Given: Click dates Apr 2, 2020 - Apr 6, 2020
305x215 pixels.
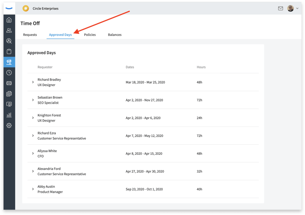Looking at the screenshot, I should tap(143, 118).
